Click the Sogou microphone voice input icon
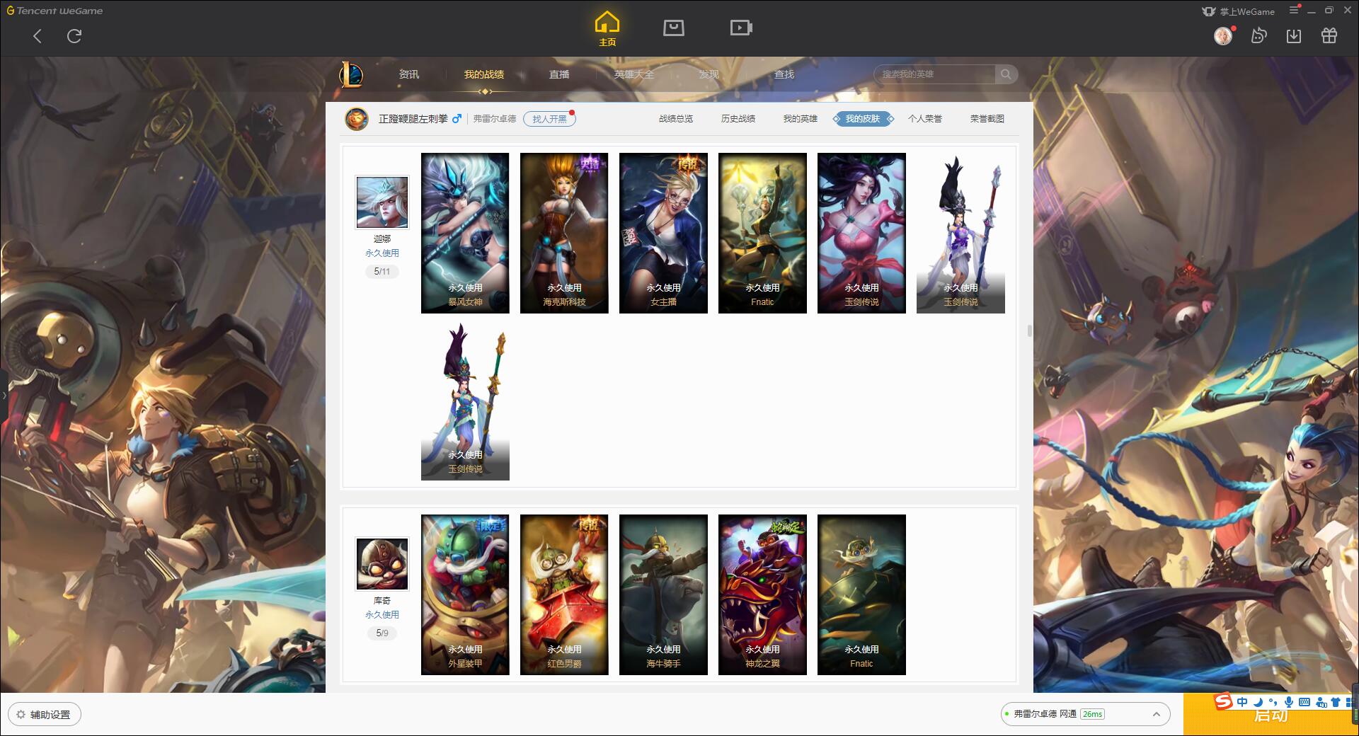 1288,702
